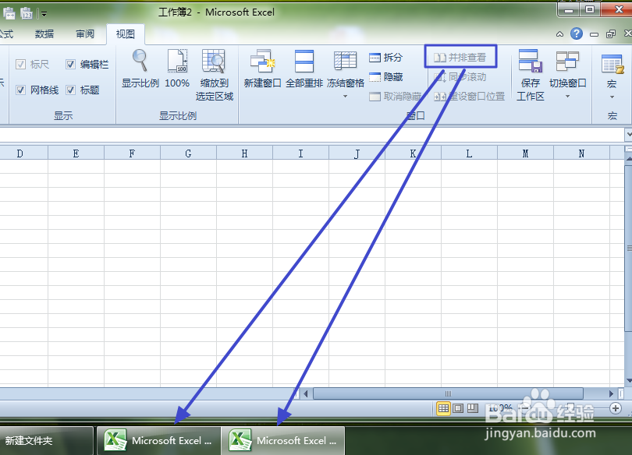Select column F header
This screenshot has width=632, height=455.
click(x=132, y=153)
